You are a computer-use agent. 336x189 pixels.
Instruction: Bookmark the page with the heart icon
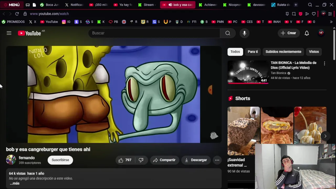(314, 14)
